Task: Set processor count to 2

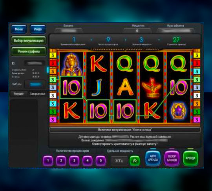Action: click(61, 161)
